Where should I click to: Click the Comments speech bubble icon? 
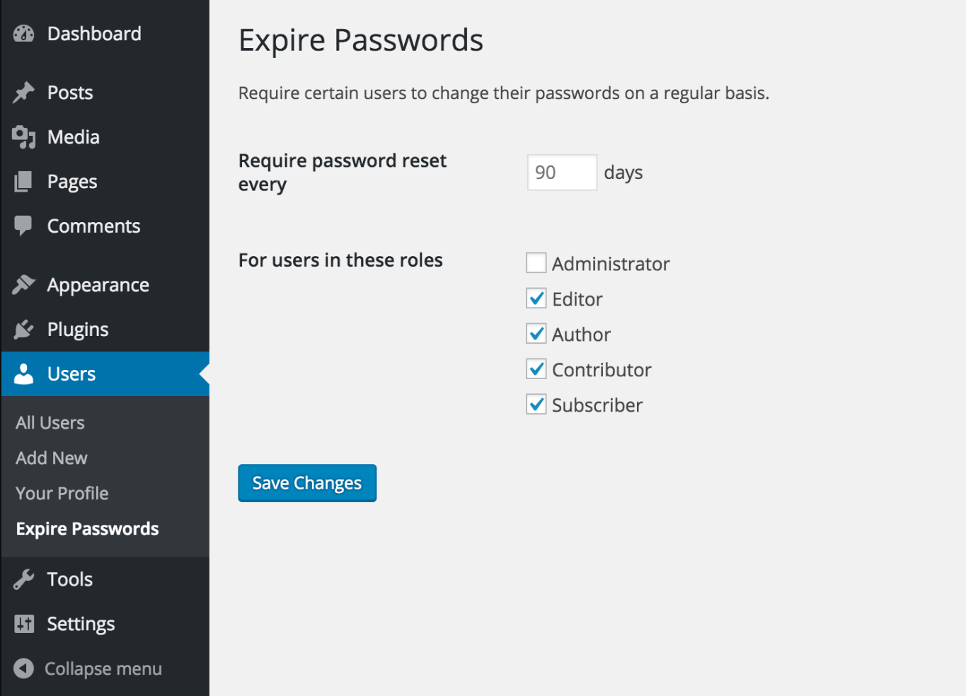point(23,226)
